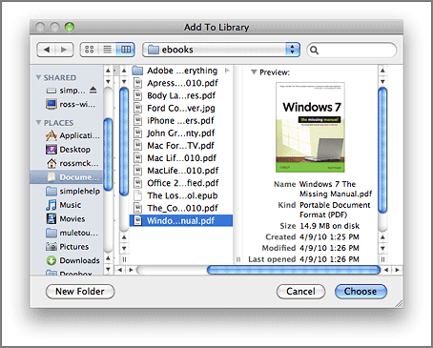Click the folder icon next to simplehelp
This screenshot has height=348, width=433.
coord(52,191)
